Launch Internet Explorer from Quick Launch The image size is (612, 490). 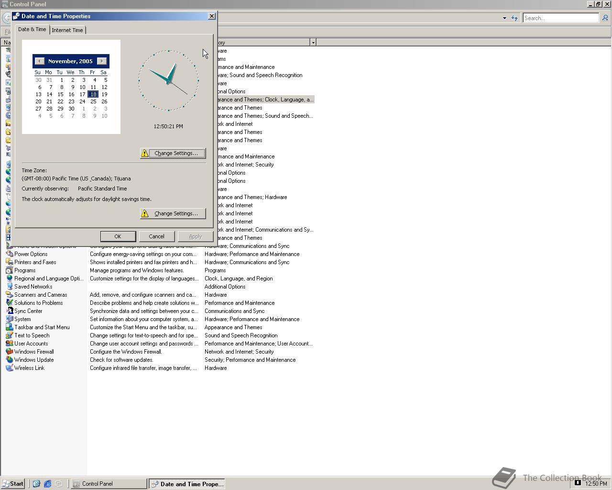coord(47,484)
